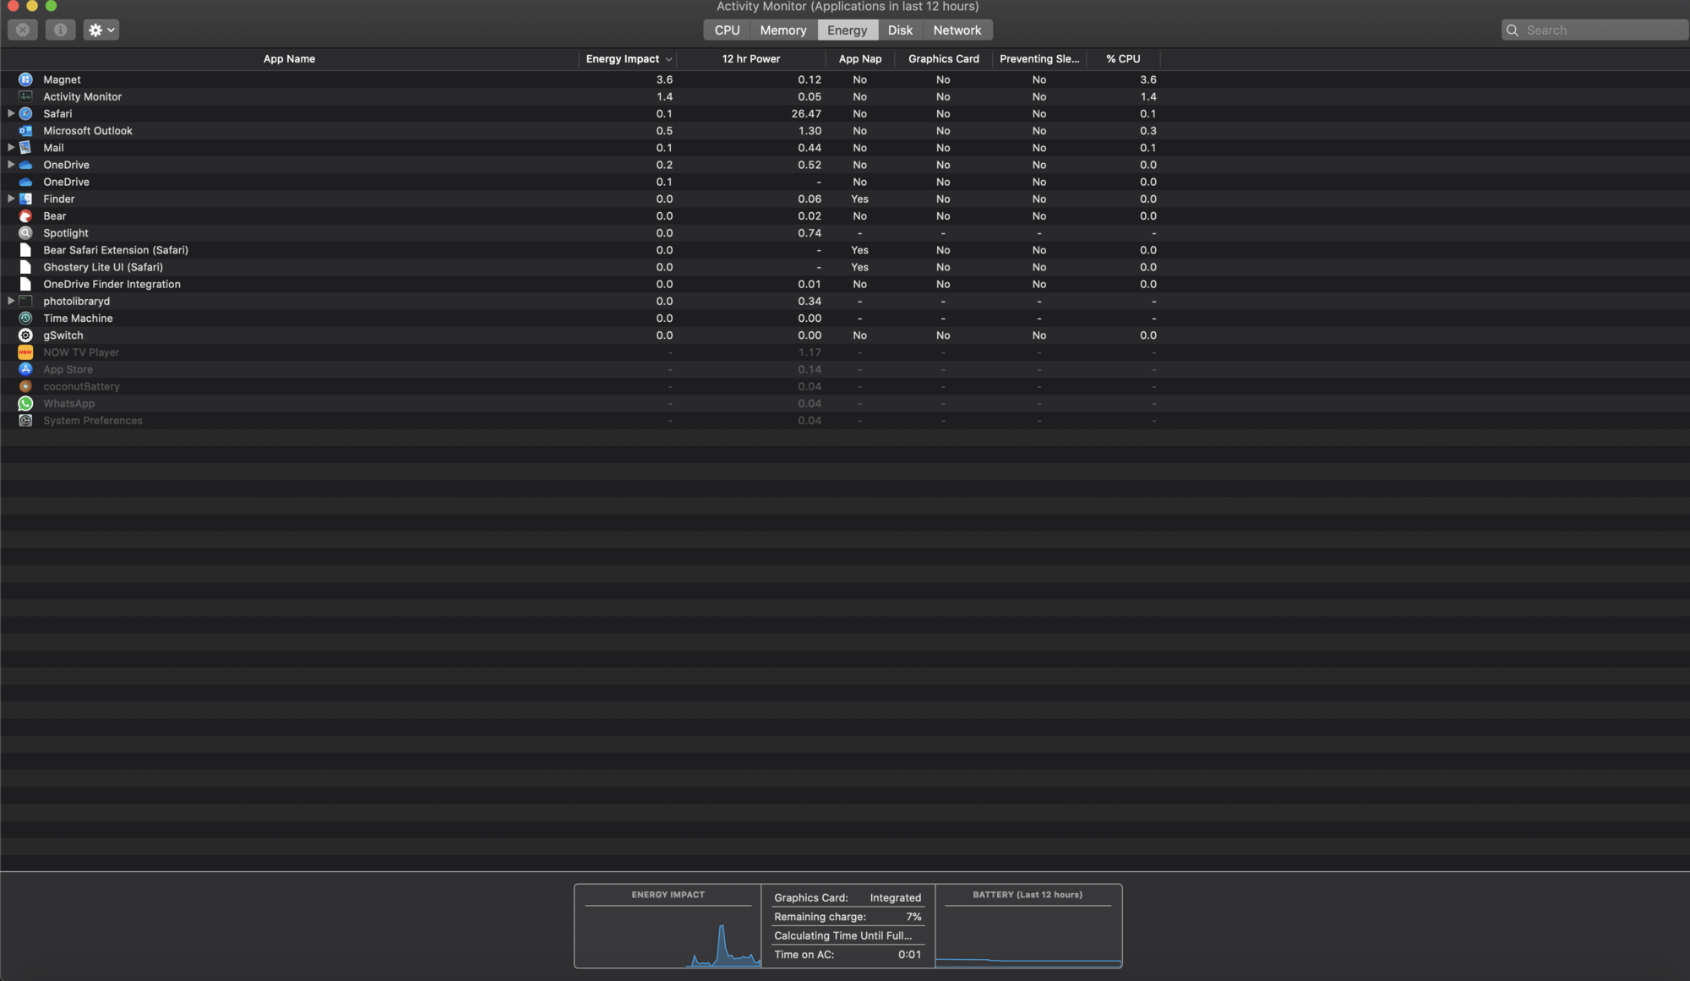The height and width of the screenshot is (981, 1690).
Task: Sort by Energy Impact column
Action: coord(628,59)
